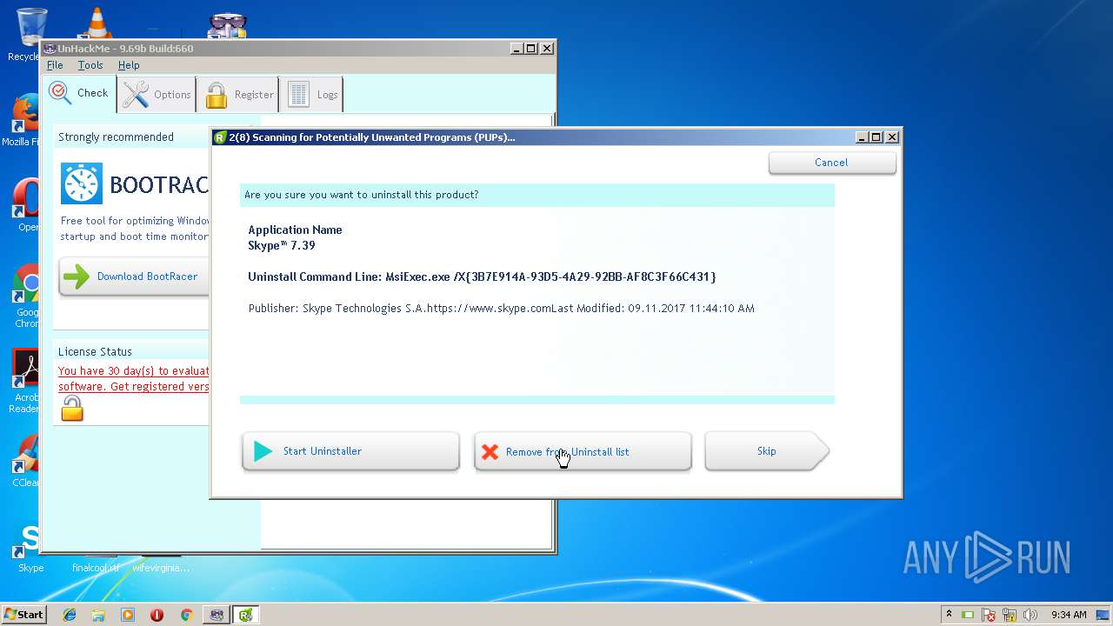The height and width of the screenshot is (626, 1113).
Task: Click the green play icon on Start Uninstaller
Action: [263, 451]
